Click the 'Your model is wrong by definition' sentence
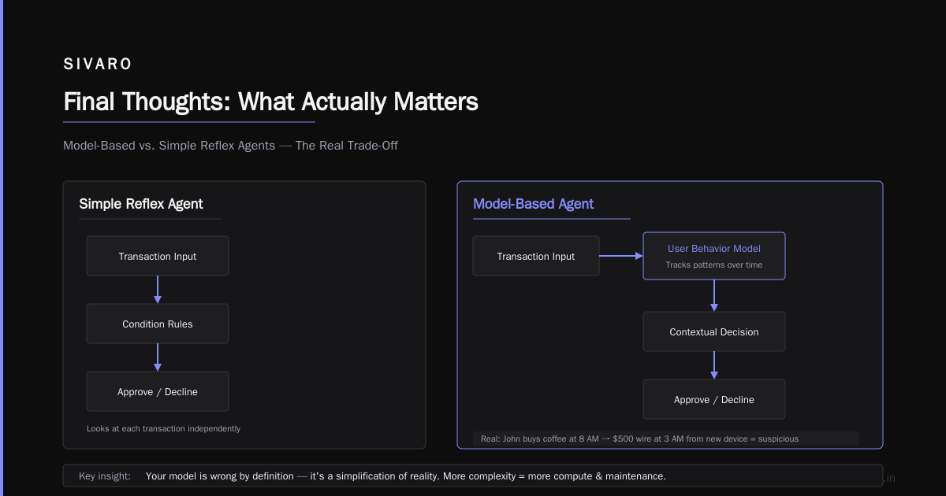This screenshot has height=496, width=946. (x=406, y=476)
